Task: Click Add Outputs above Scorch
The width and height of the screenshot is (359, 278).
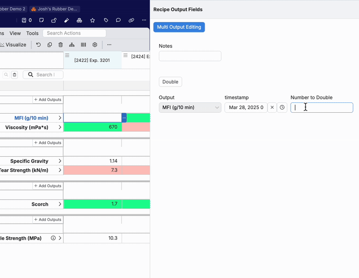Action: pos(48,186)
